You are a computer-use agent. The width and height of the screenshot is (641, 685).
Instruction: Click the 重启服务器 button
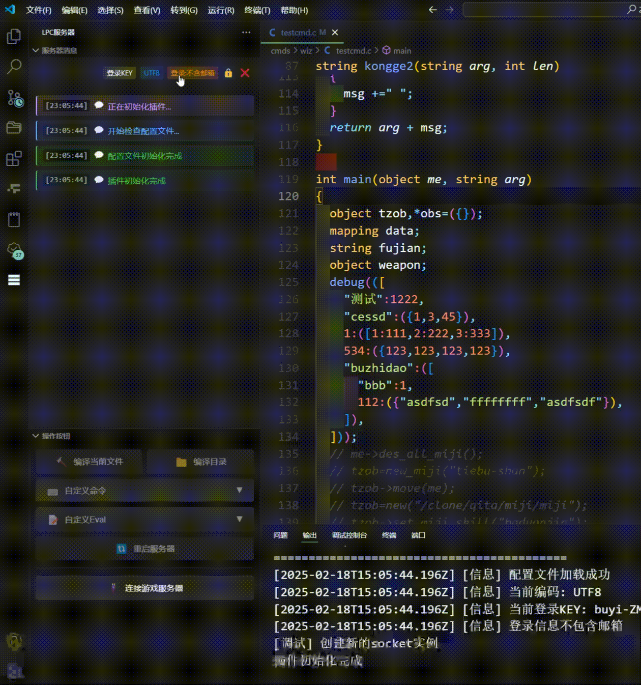coord(145,549)
